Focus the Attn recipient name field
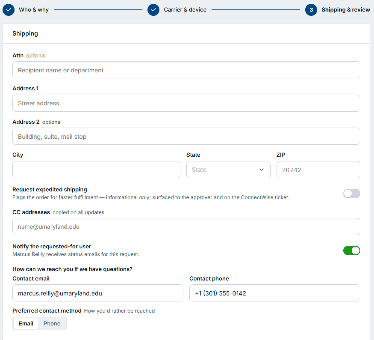 click(x=186, y=70)
